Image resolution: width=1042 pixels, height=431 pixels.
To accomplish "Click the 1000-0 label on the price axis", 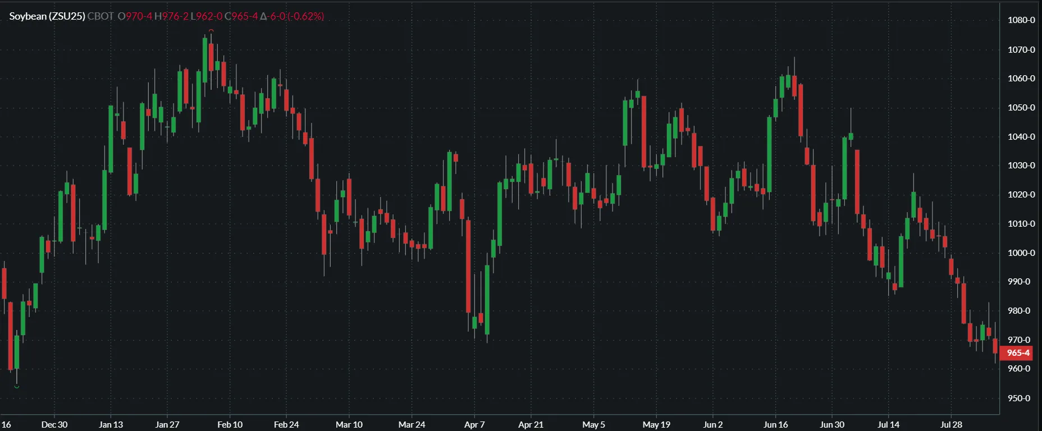I will (1021, 253).
